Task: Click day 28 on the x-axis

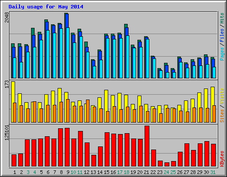Action: pyautogui.click(x=193, y=172)
